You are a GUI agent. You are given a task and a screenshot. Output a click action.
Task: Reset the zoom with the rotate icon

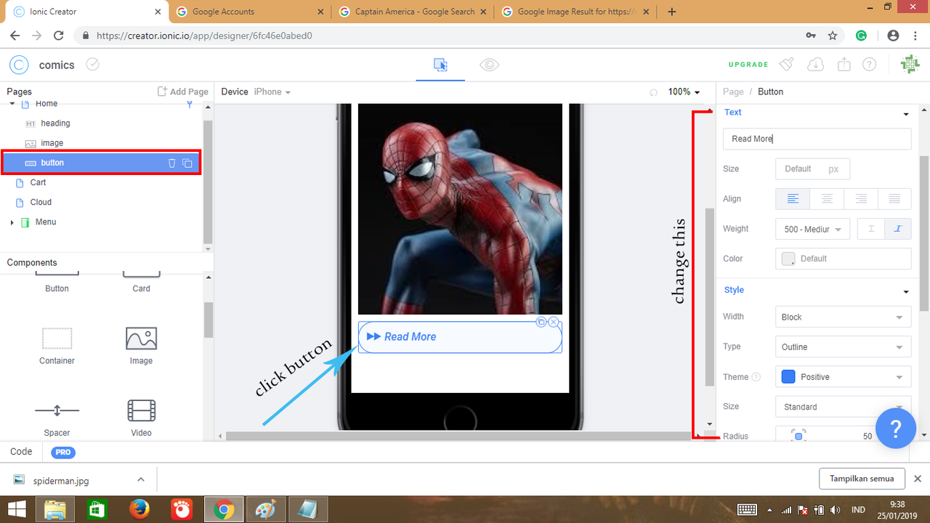[x=653, y=92]
